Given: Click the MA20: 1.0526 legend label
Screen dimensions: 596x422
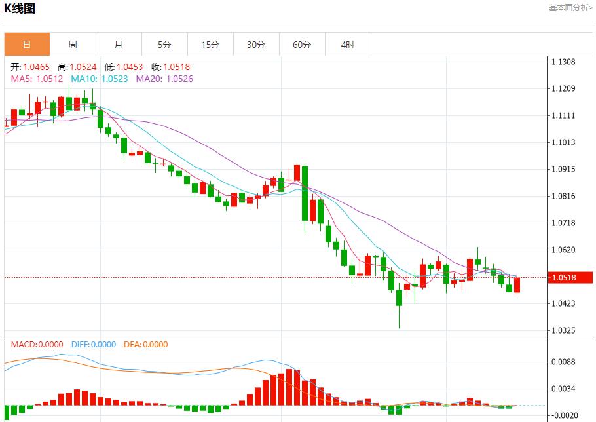Looking at the screenshot, I should [164, 79].
